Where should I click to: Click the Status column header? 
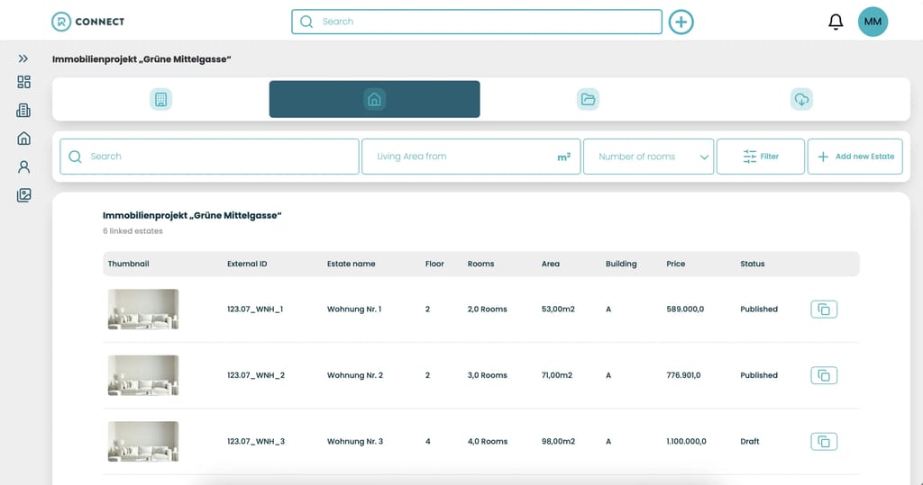coord(753,264)
